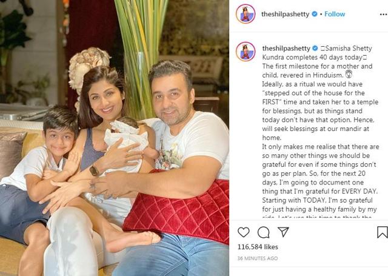The height and width of the screenshot is (276, 388).
Task: Like the post with the heart icon
Action: coord(244,232)
